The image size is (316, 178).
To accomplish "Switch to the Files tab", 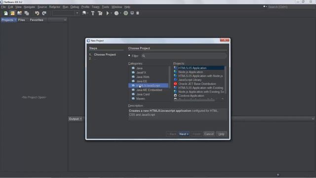I will (22, 20).
